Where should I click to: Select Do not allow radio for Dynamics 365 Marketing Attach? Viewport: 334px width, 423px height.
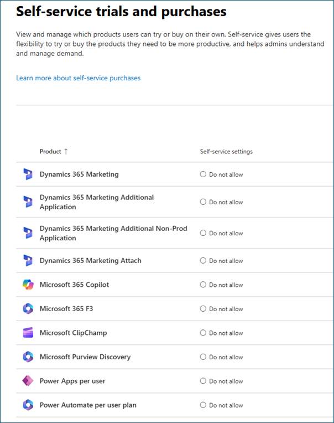(203, 261)
